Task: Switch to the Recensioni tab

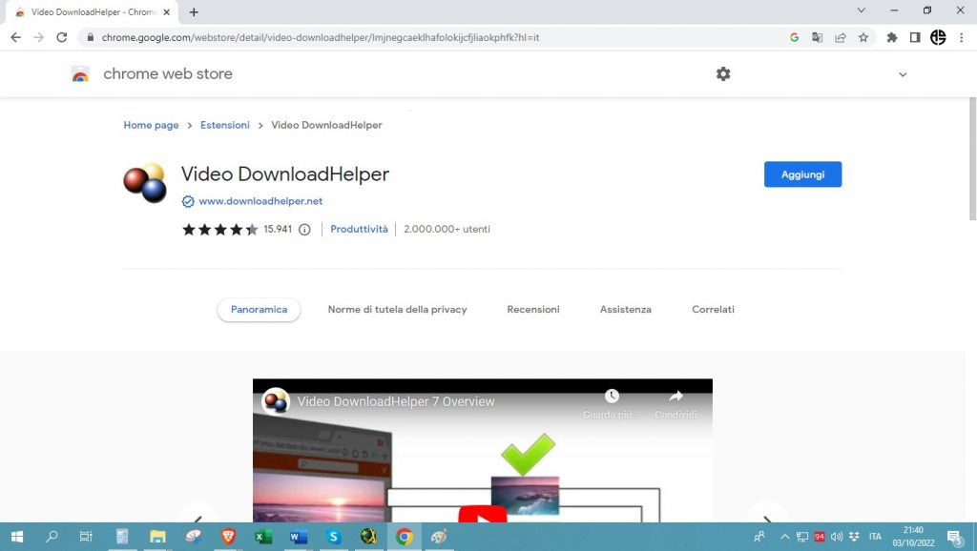Action: point(533,310)
